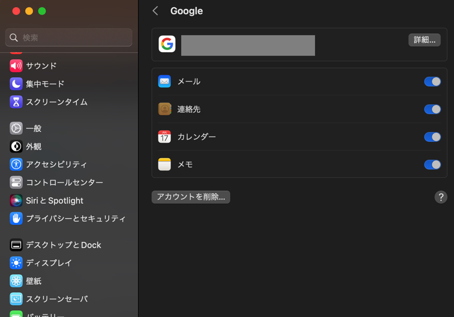
Task: Click the Contacts app icon in 連絡先 row
Action: 165,109
